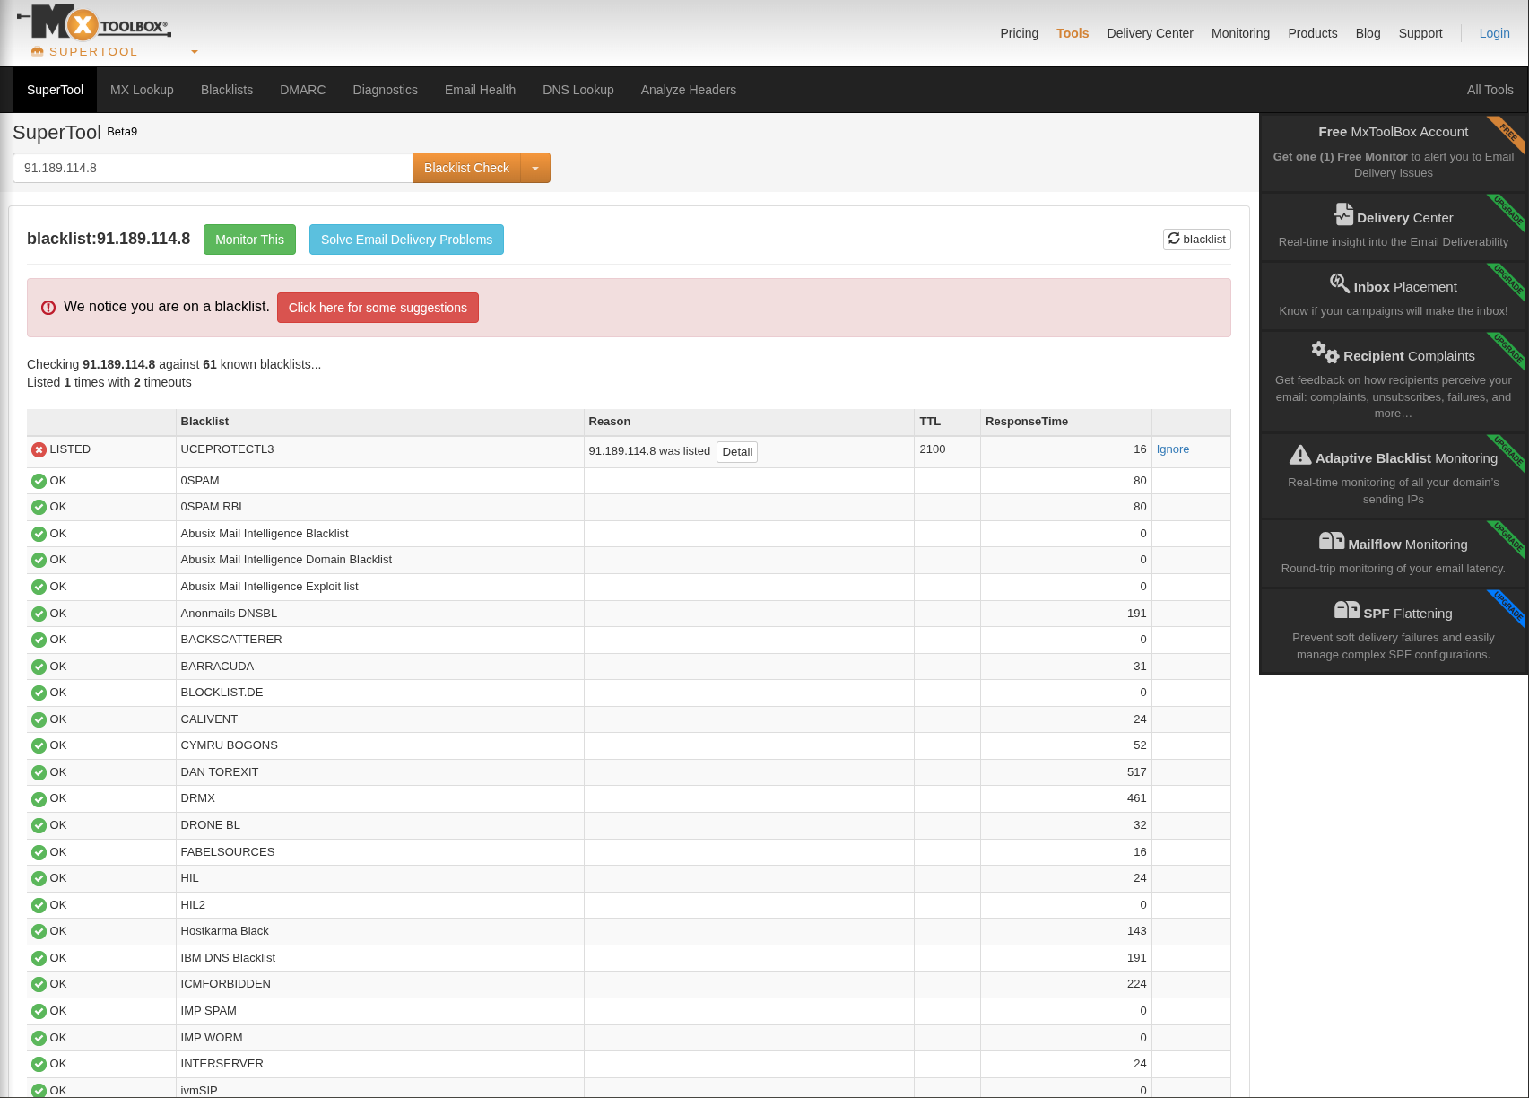This screenshot has width=1529, height=1098.
Task: Visit the Blog link
Action: (x=1368, y=33)
